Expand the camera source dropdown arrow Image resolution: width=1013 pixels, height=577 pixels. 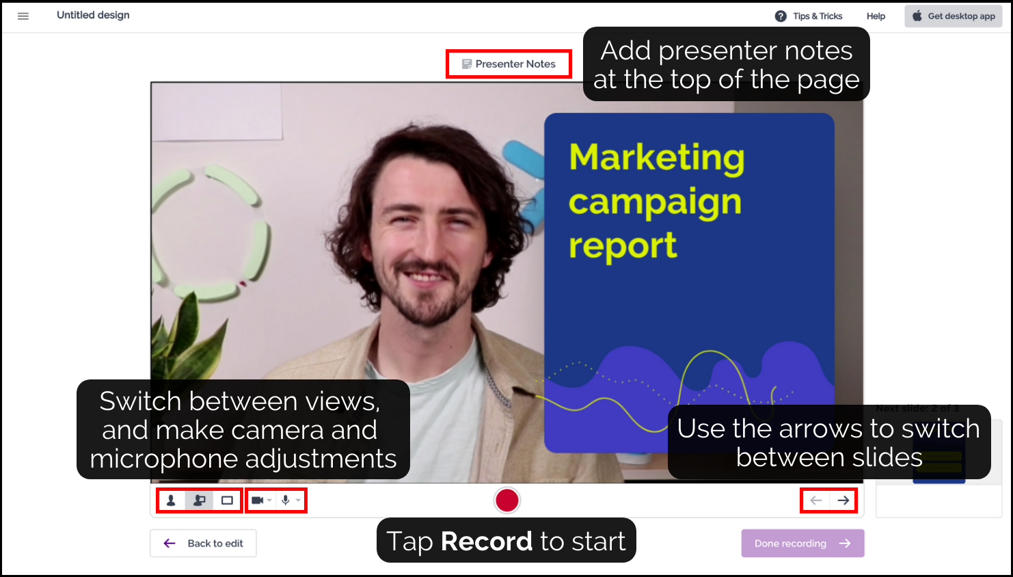tap(269, 500)
